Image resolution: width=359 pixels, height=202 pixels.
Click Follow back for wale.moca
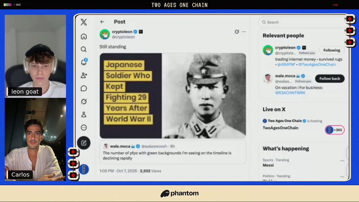tap(330, 79)
